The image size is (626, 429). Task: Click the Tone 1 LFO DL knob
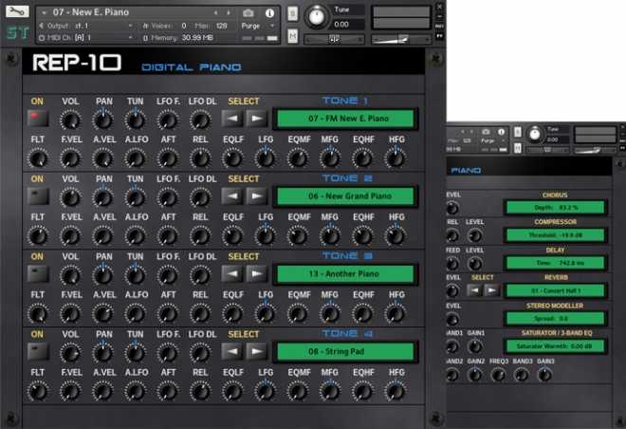click(x=200, y=120)
